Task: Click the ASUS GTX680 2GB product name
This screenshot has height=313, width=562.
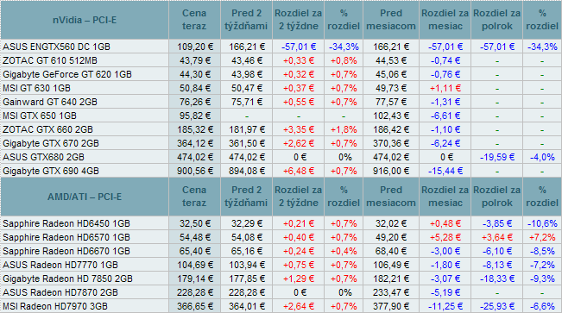Action: (43, 157)
